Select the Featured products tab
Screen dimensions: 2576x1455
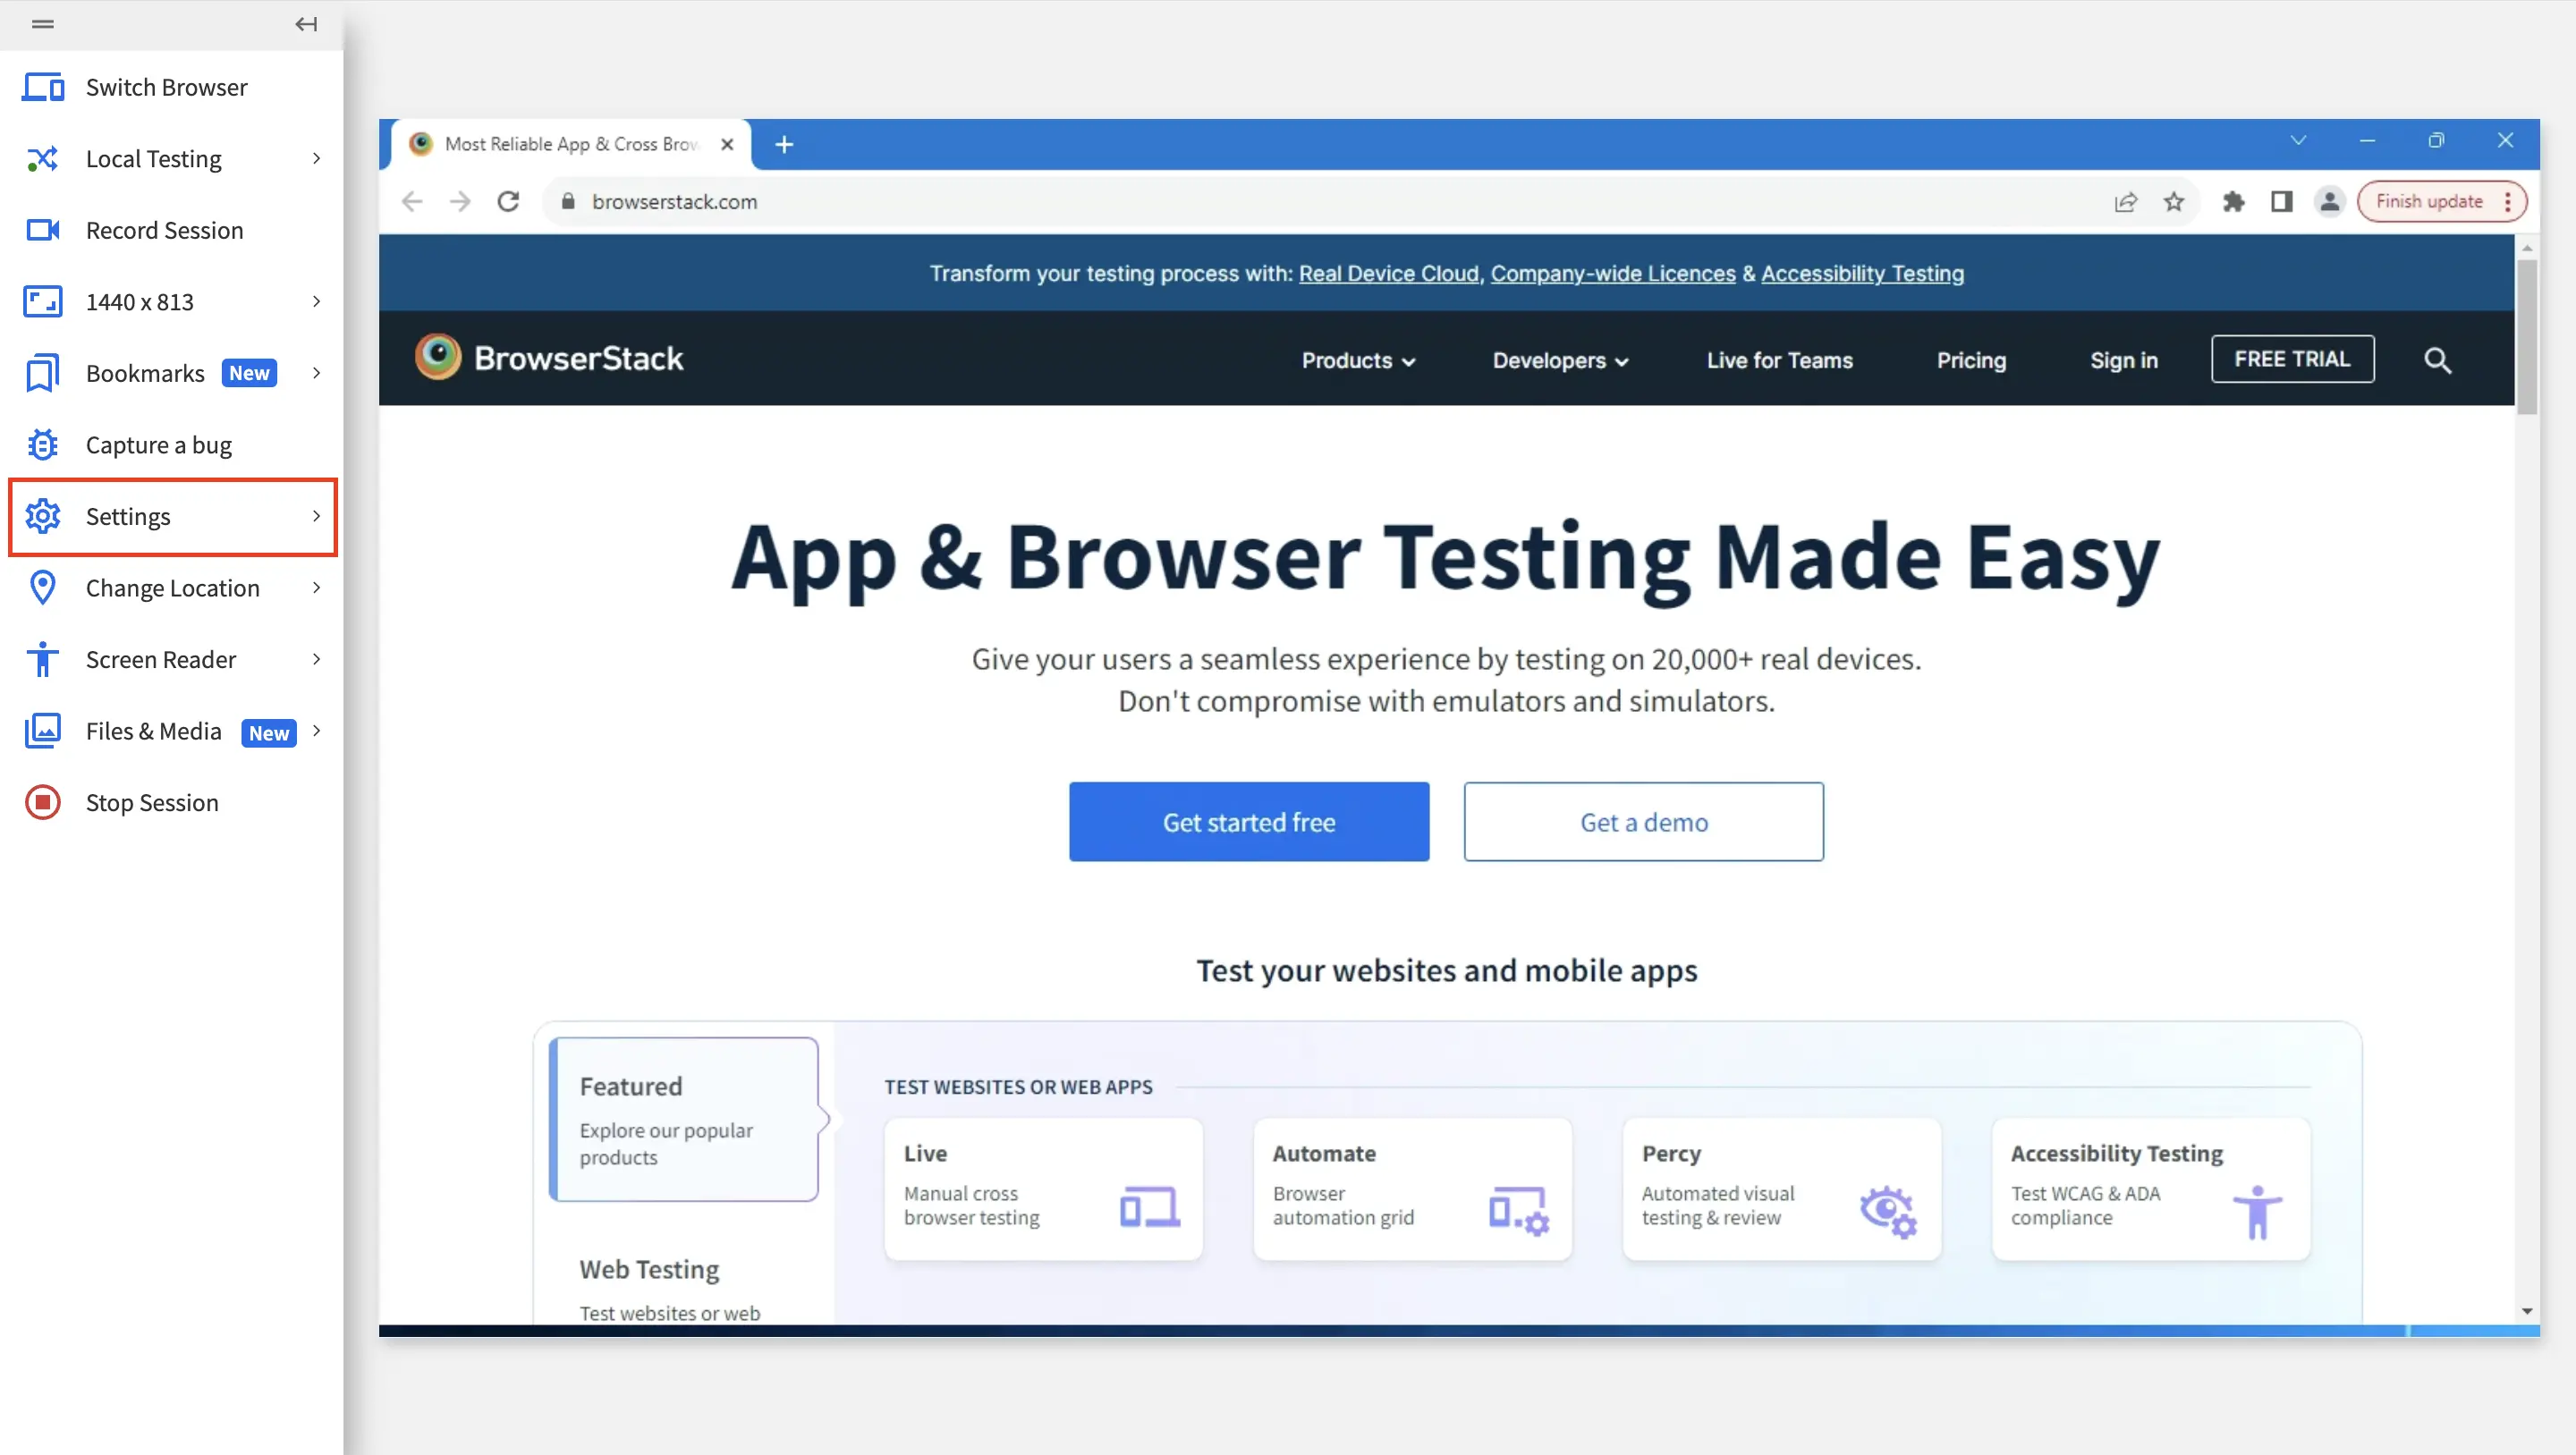(684, 1119)
